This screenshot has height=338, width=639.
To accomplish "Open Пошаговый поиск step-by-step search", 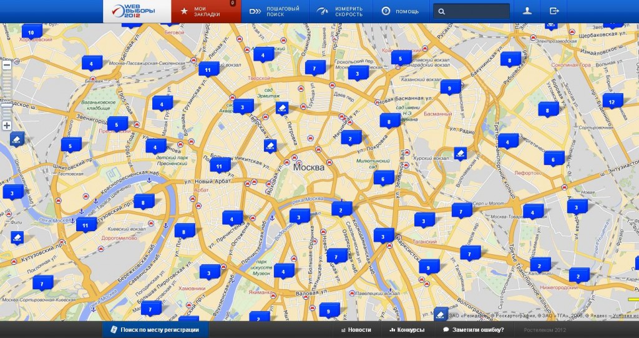I will coord(275,11).
